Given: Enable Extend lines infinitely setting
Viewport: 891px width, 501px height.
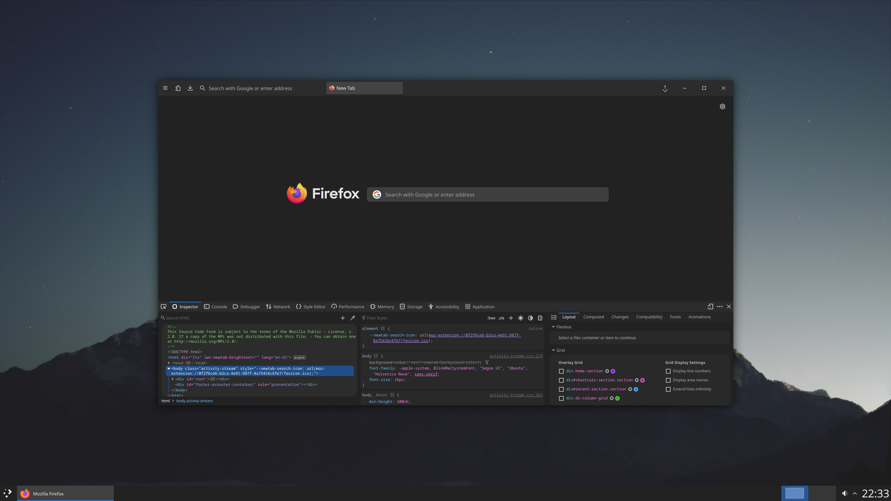Looking at the screenshot, I should point(668,389).
